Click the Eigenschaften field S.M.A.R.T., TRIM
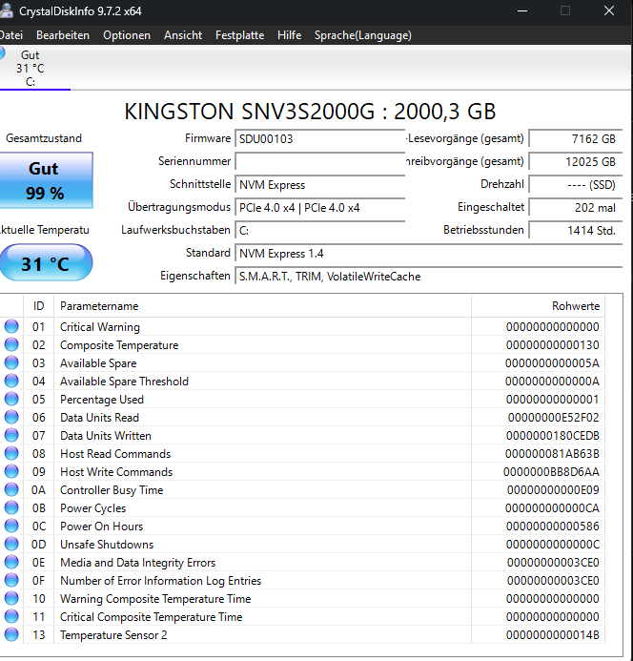The height and width of the screenshot is (661, 633). (x=428, y=276)
